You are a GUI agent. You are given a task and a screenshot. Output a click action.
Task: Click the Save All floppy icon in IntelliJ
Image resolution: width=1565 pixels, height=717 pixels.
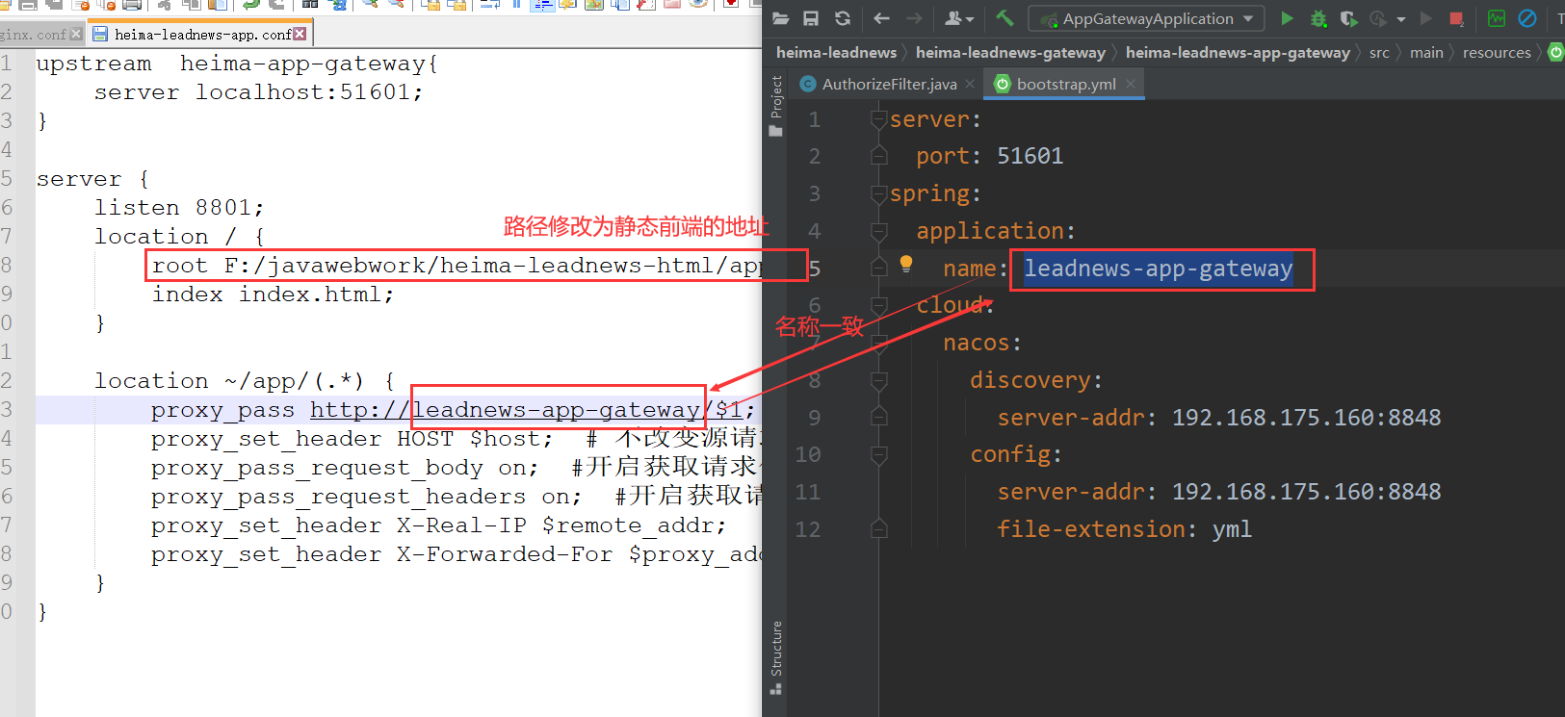pyautogui.click(x=812, y=18)
